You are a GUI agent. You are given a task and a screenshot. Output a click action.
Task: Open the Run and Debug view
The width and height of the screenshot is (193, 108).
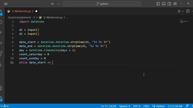1,43
